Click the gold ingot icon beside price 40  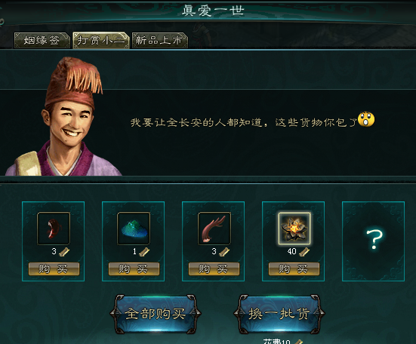coord(304,251)
